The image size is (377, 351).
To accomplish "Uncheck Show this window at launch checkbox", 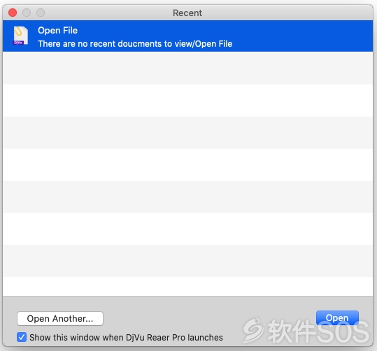I will [x=22, y=337].
